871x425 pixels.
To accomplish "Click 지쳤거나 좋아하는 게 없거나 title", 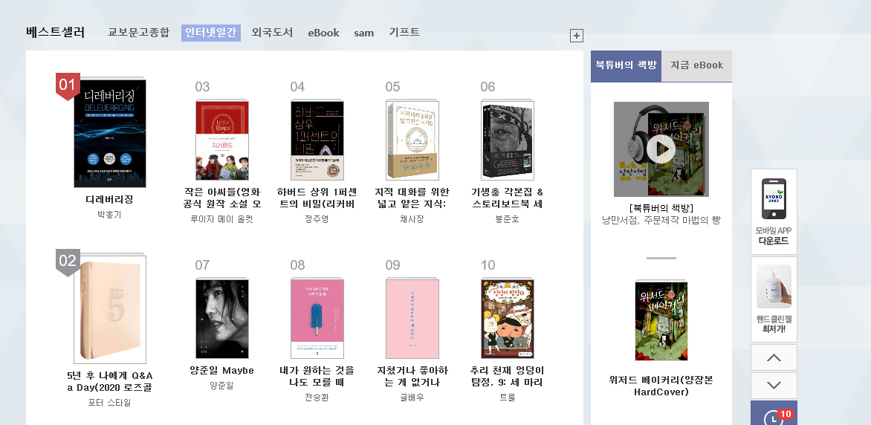I will click(x=412, y=376).
